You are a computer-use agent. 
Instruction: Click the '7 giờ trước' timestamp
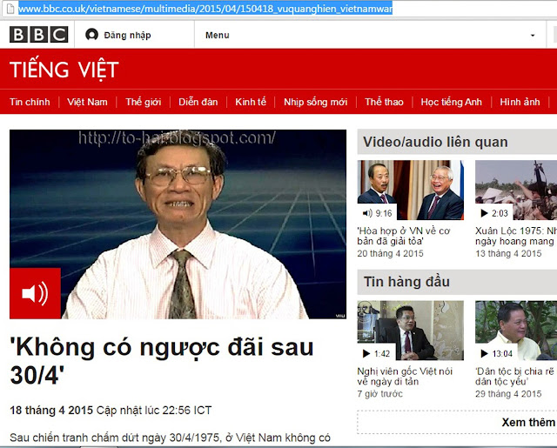point(380,394)
